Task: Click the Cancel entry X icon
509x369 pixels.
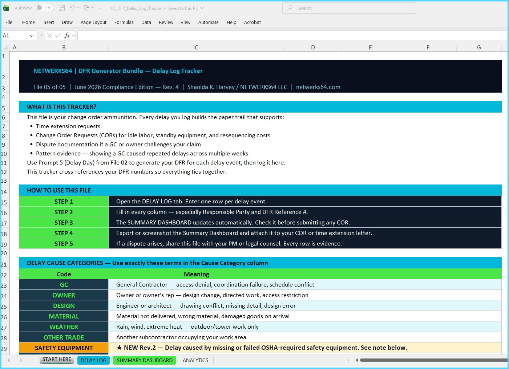Action: point(49,36)
